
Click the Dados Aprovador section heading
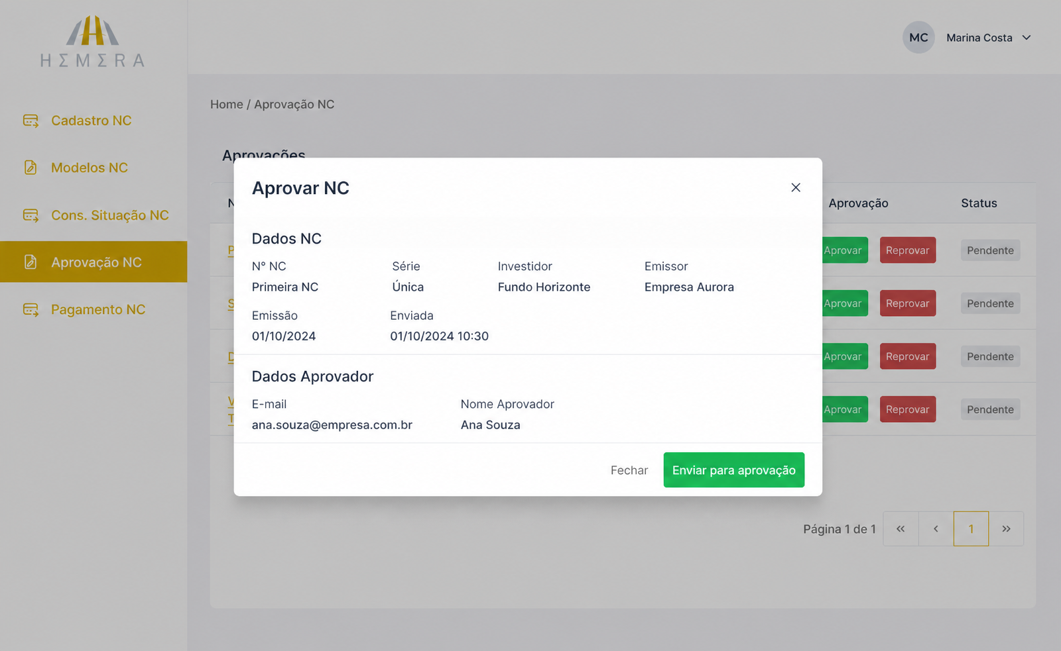point(312,376)
